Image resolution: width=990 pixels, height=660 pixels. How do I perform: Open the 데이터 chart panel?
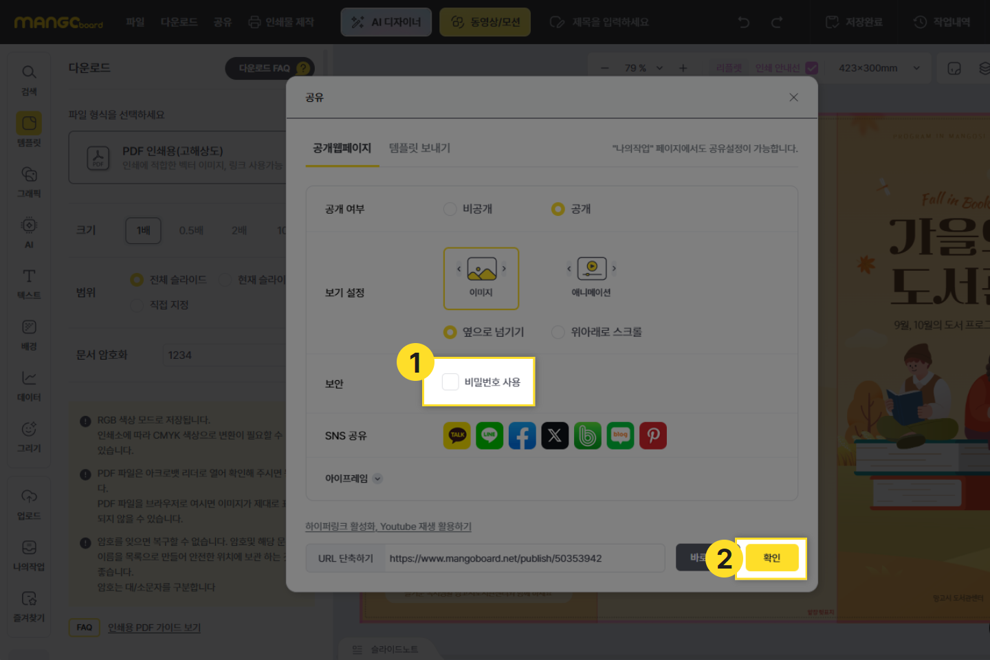pos(29,385)
